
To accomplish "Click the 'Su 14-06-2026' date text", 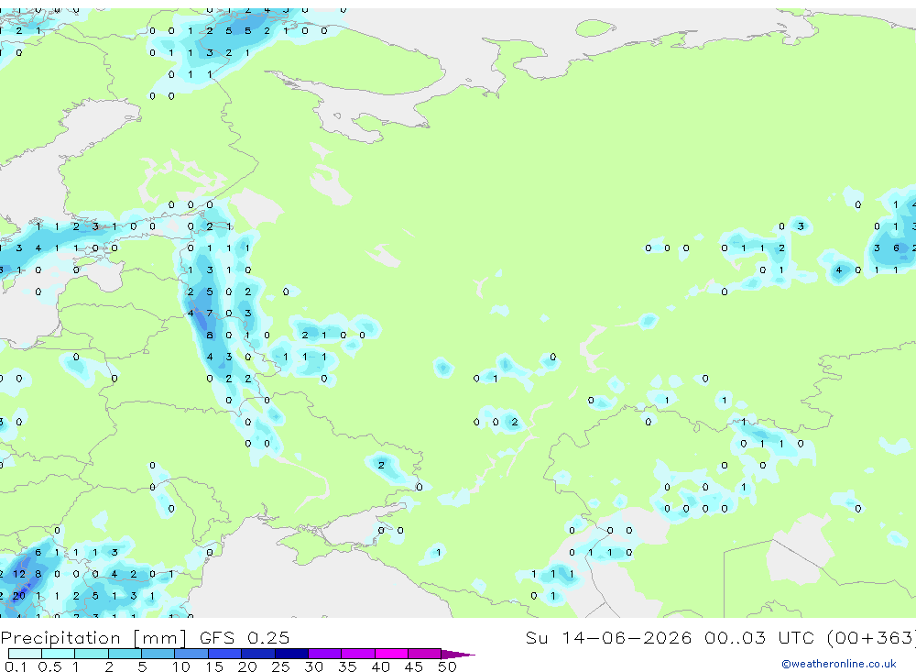I will click(609, 637).
